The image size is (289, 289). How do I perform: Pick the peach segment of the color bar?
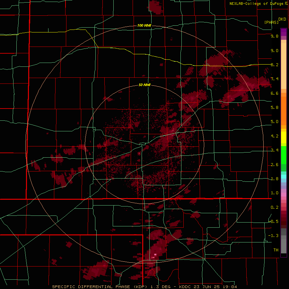(x=284, y=66)
